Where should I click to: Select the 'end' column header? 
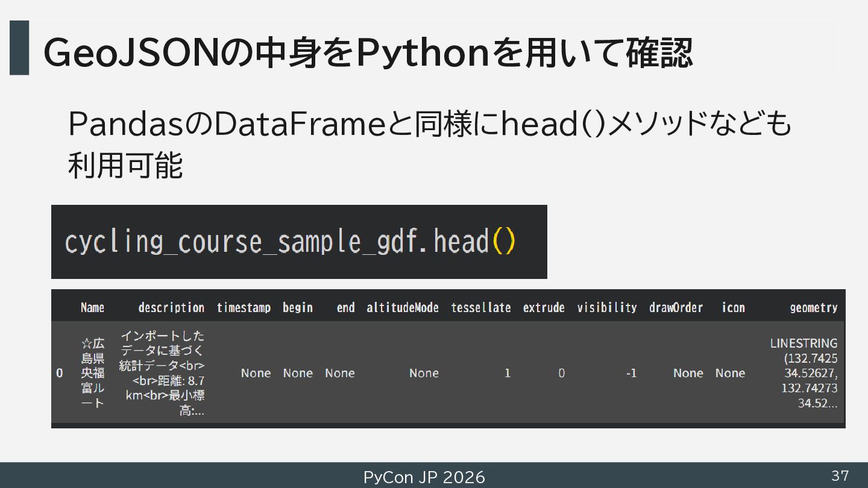[345, 307]
